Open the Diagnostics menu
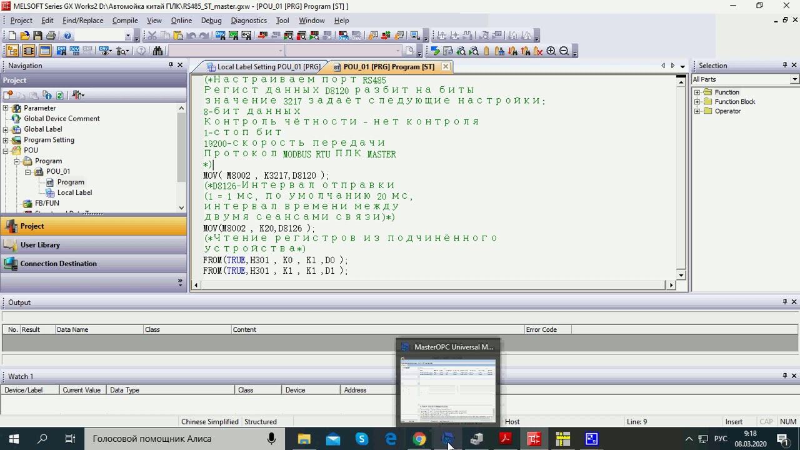The image size is (800, 450). (249, 21)
